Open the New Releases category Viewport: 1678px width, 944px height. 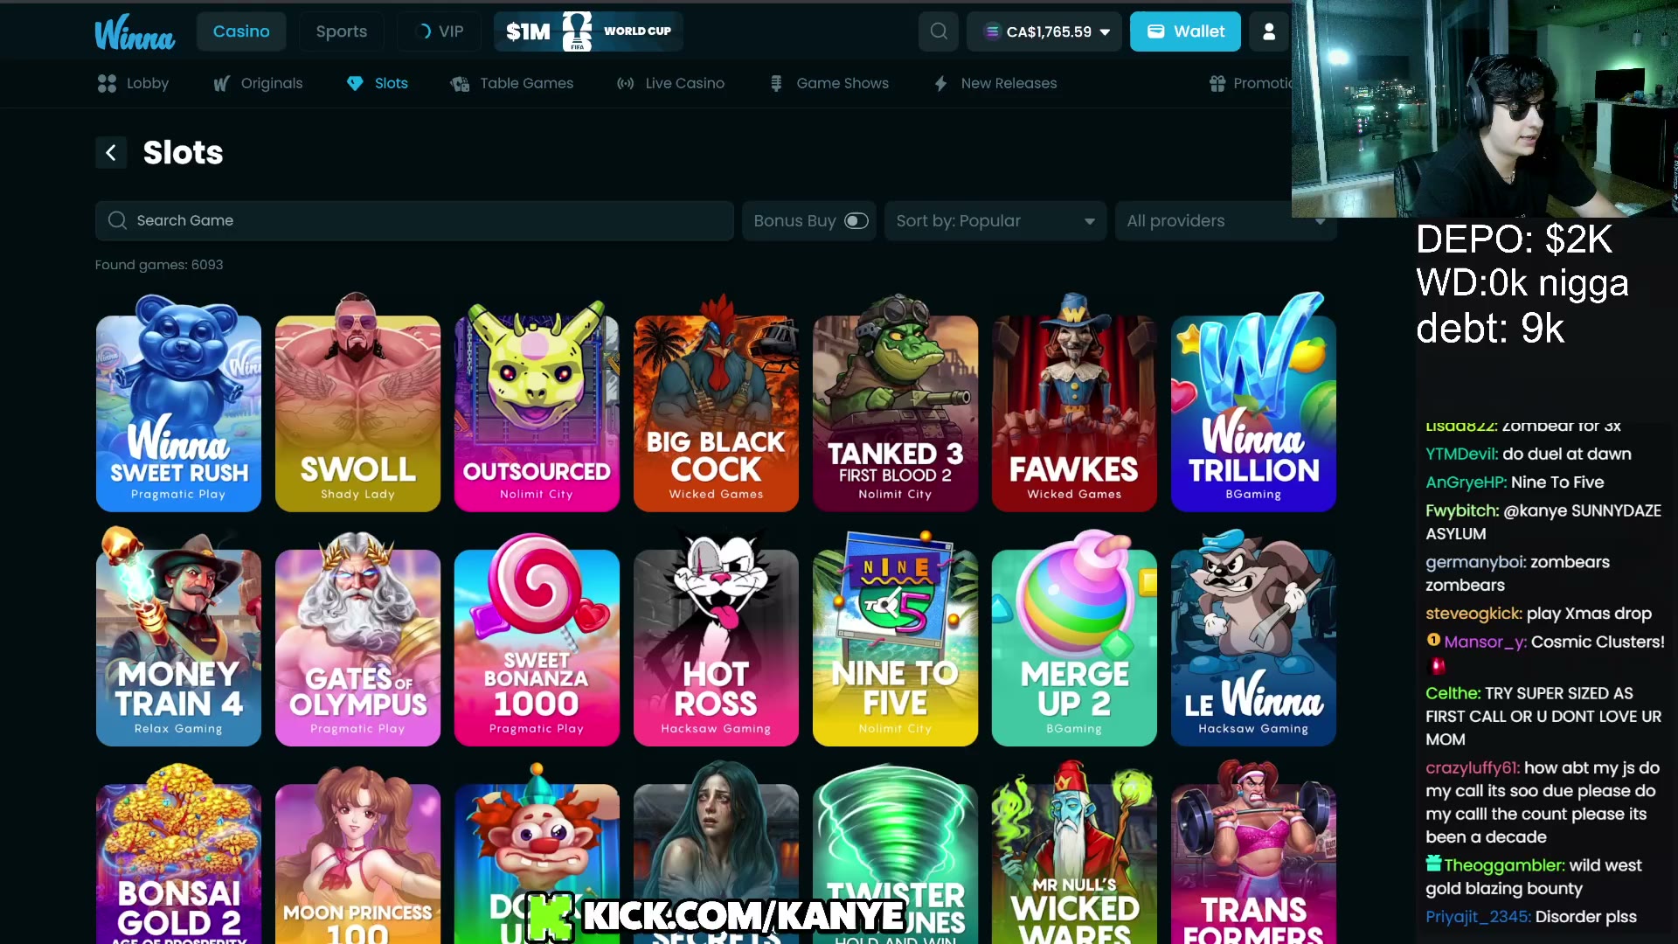[995, 83]
